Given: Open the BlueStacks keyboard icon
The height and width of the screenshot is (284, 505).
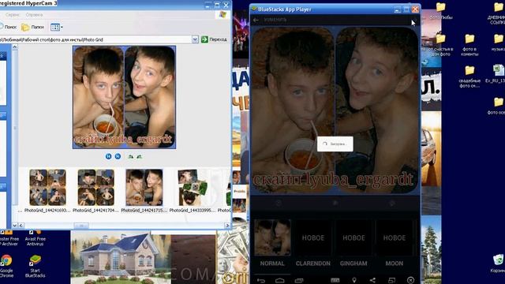Looking at the screenshot, I should click(335, 280).
